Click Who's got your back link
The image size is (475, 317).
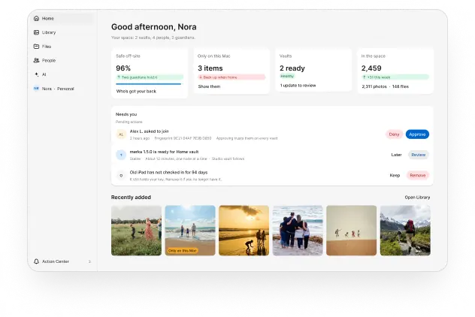tap(136, 91)
